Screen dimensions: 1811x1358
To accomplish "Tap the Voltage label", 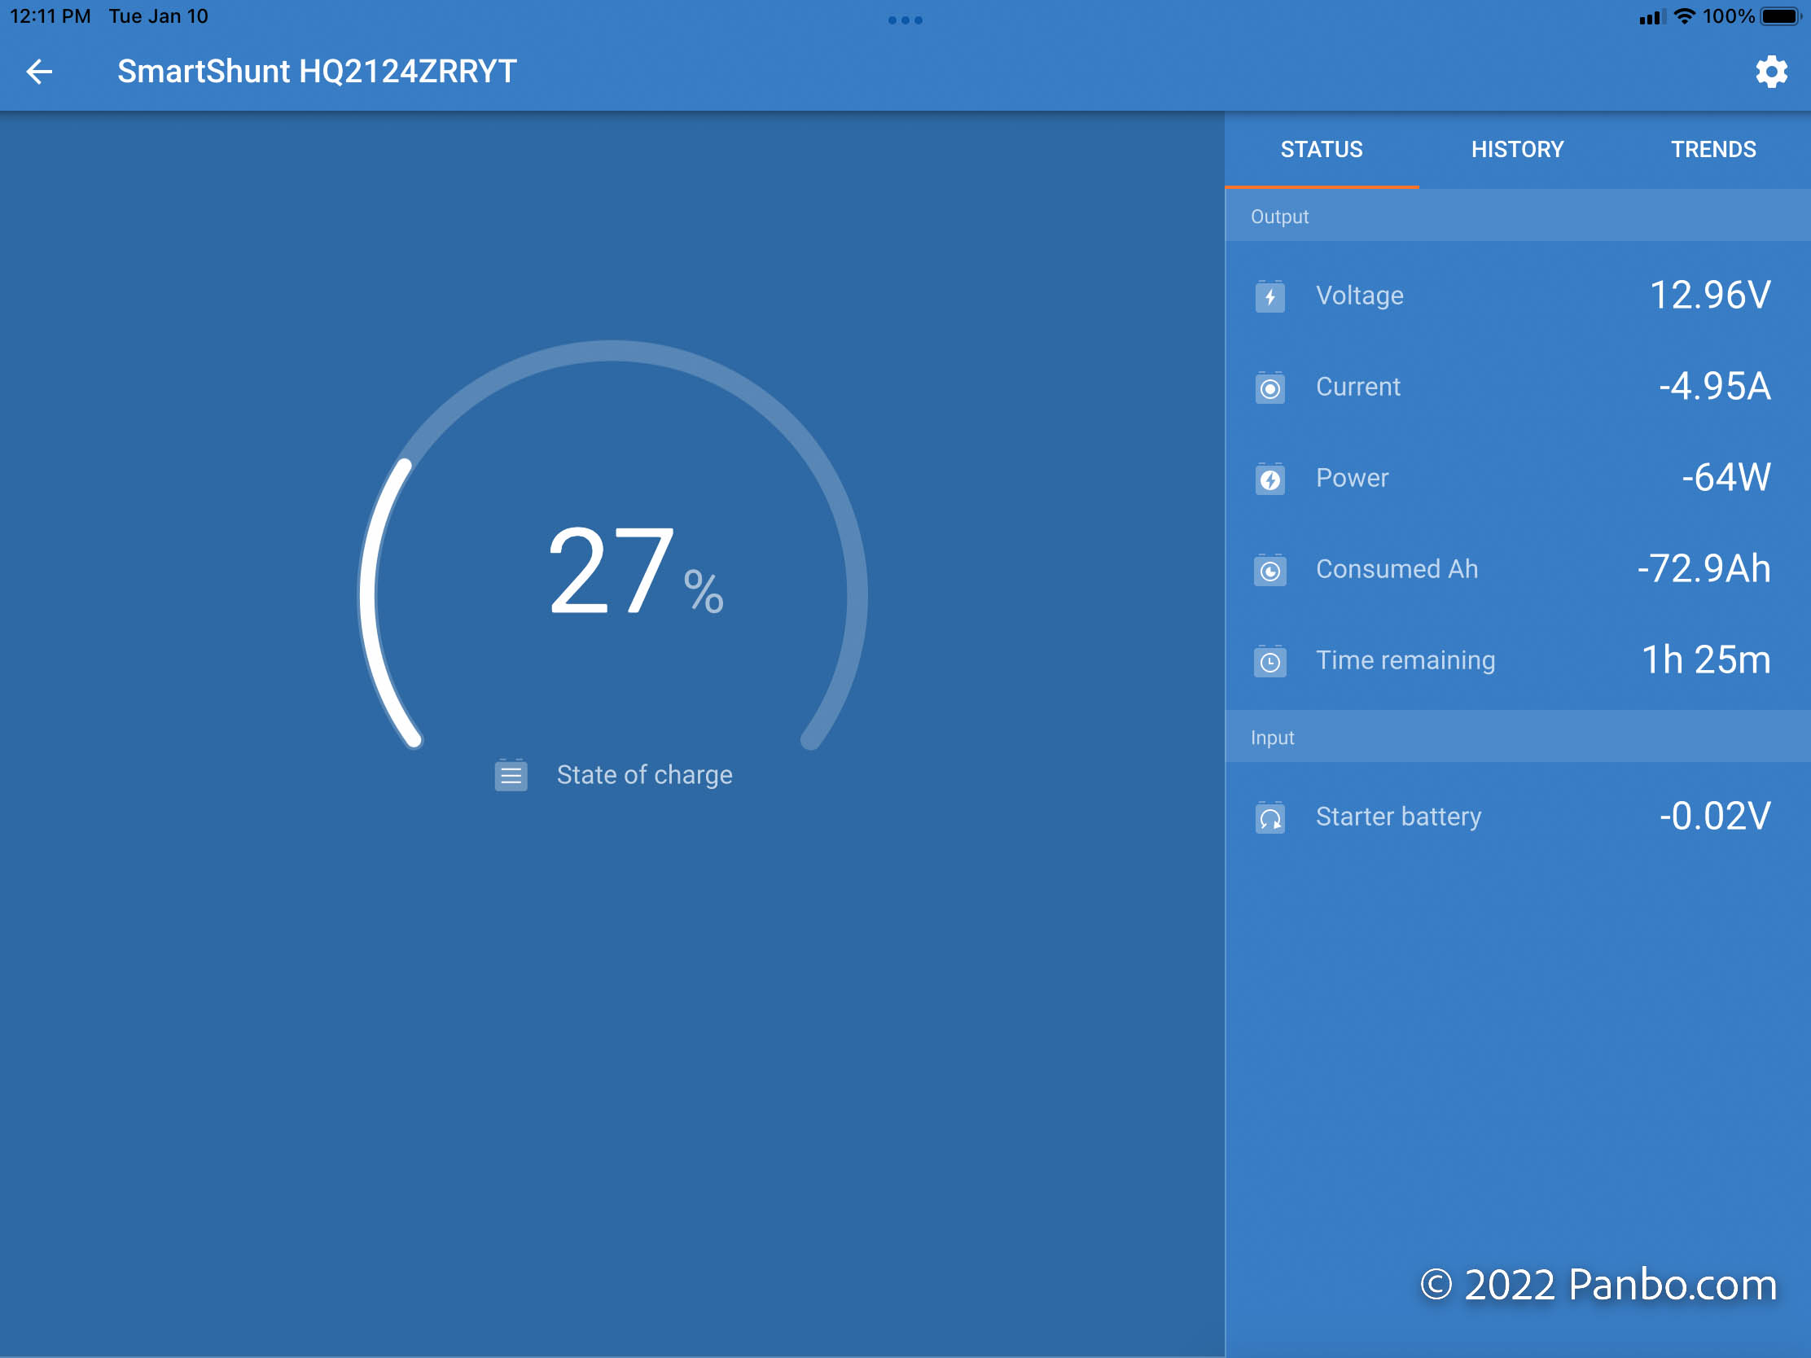I will coord(1359,296).
